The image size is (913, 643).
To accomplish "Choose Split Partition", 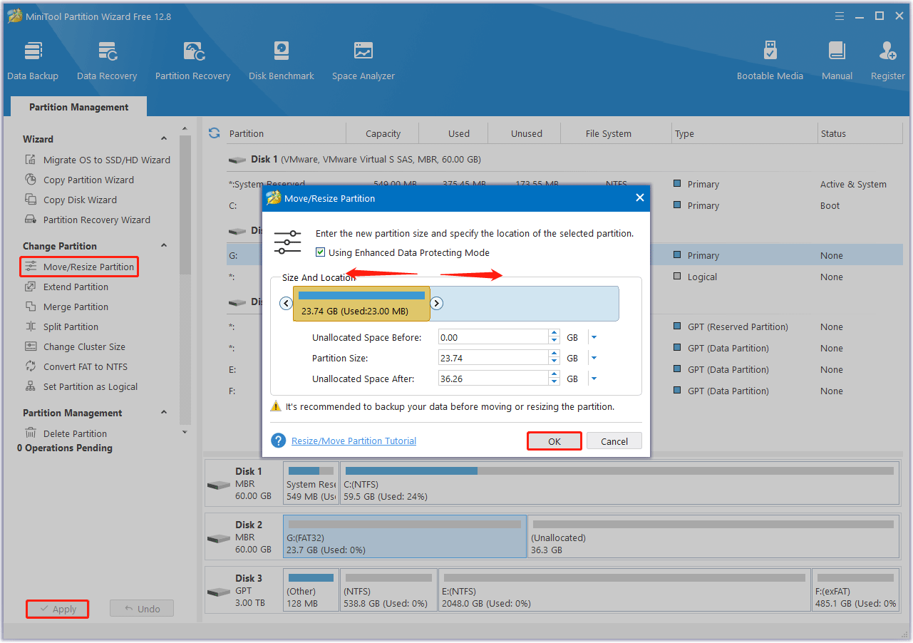I will click(62, 326).
